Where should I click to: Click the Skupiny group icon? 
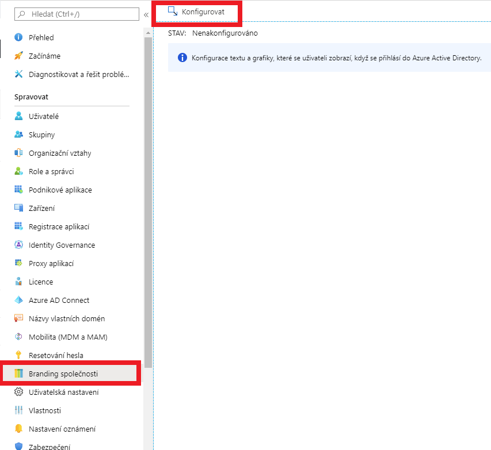tap(18, 134)
